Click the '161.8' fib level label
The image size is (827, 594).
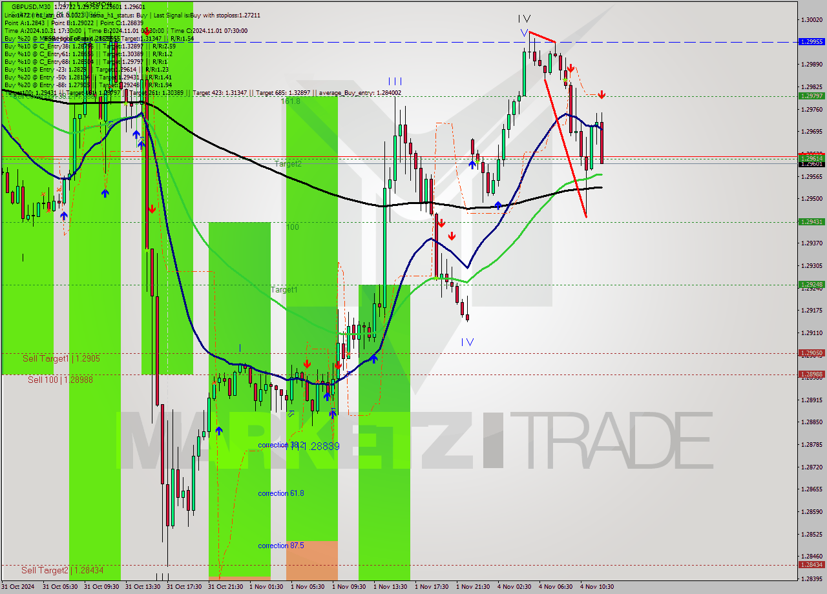click(290, 101)
